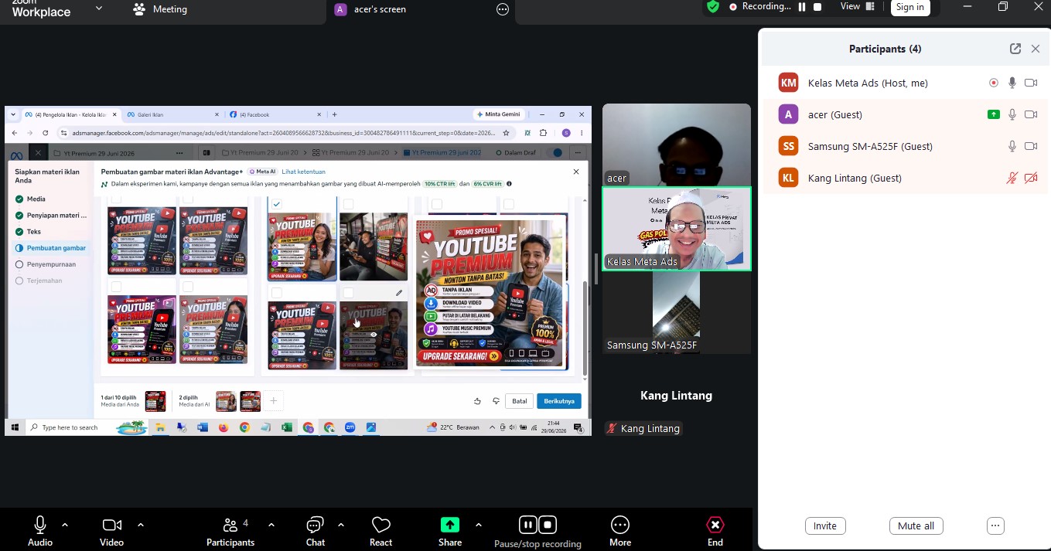
Task: Click the Berikutnya button
Action: (x=558, y=401)
